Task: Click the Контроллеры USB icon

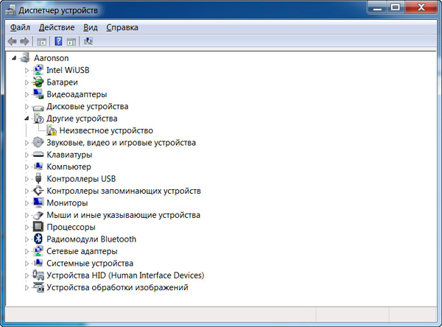Action: (38, 179)
